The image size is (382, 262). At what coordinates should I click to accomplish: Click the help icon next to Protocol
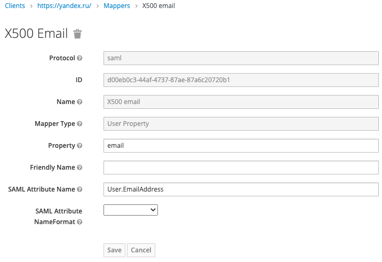point(79,58)
